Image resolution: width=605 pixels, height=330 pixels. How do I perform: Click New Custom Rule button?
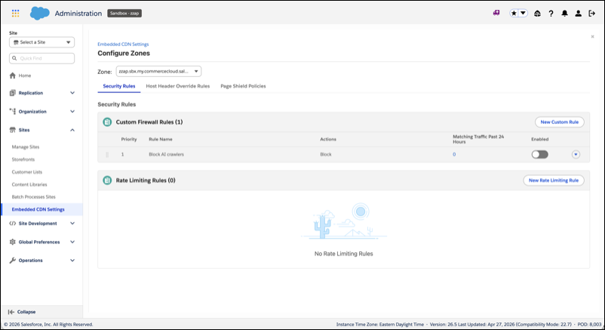[x=560, y=122]
